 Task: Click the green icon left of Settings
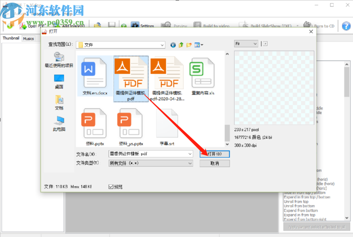pyautogui.click(x=124, y=26)
